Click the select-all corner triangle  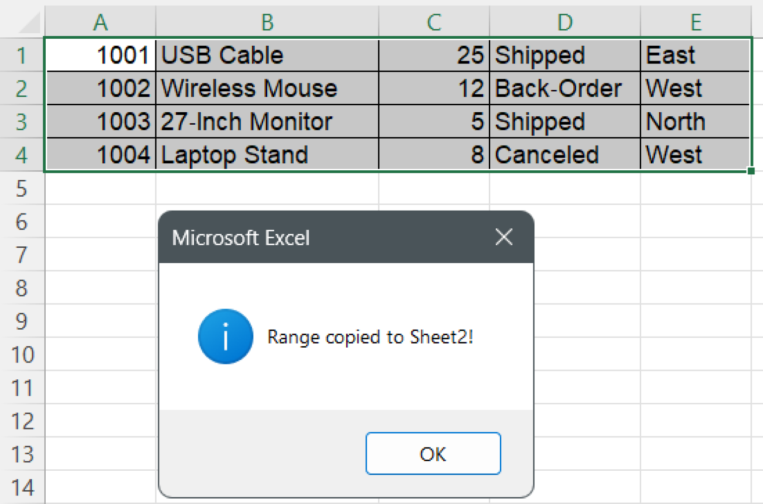(29, 24)
